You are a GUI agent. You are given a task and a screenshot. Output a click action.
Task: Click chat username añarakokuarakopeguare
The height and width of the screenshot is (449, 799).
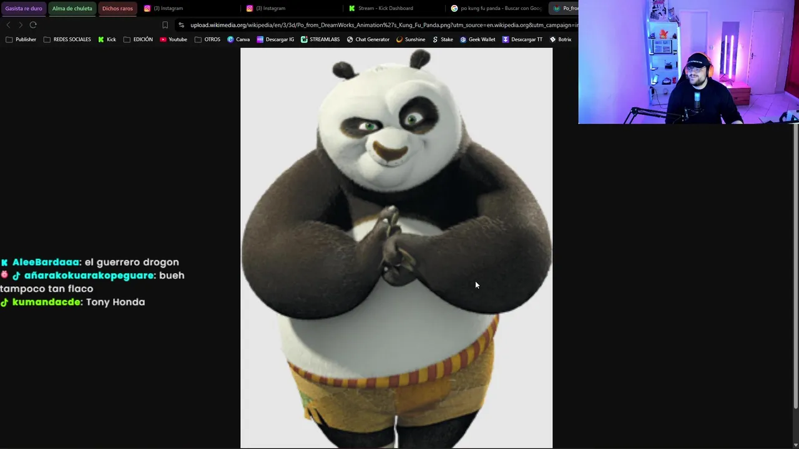[89, 276]
